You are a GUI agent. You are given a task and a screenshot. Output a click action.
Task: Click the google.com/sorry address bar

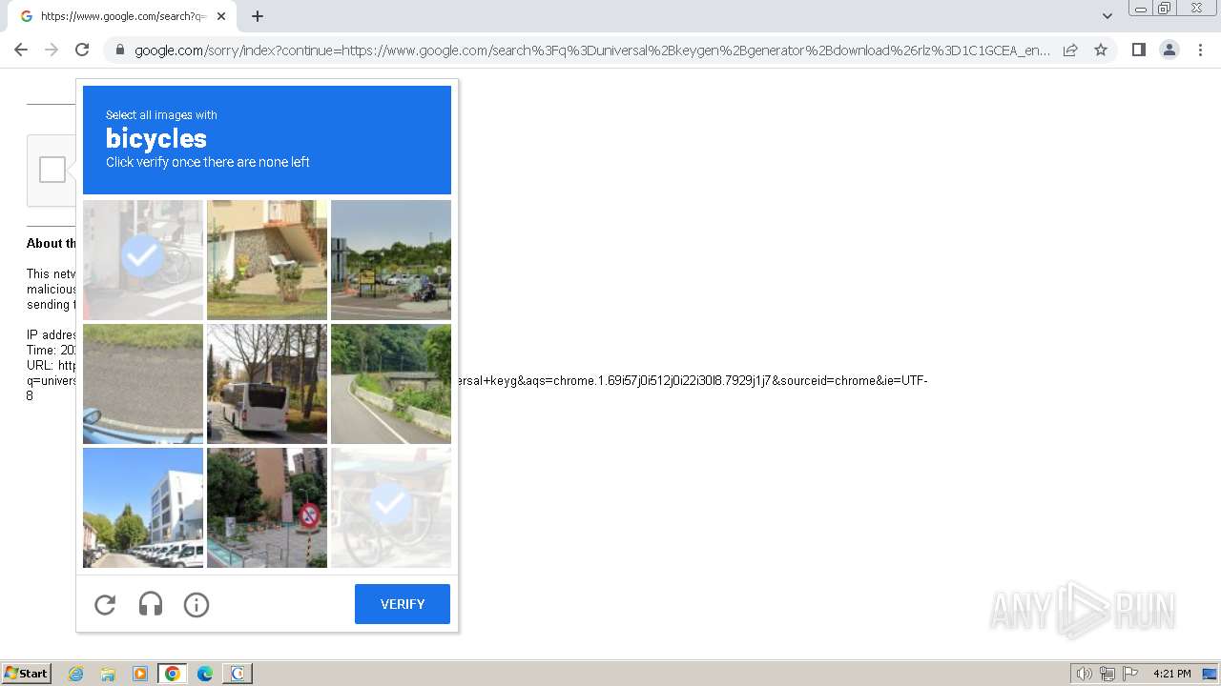(x=591, y=50)
